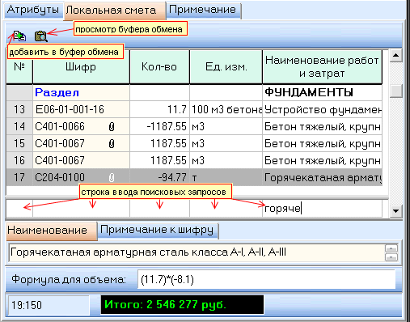This screenshot has width=410, height=322.
Task: Click paperclip icon in row C401-0066
Action: [112, 126]
